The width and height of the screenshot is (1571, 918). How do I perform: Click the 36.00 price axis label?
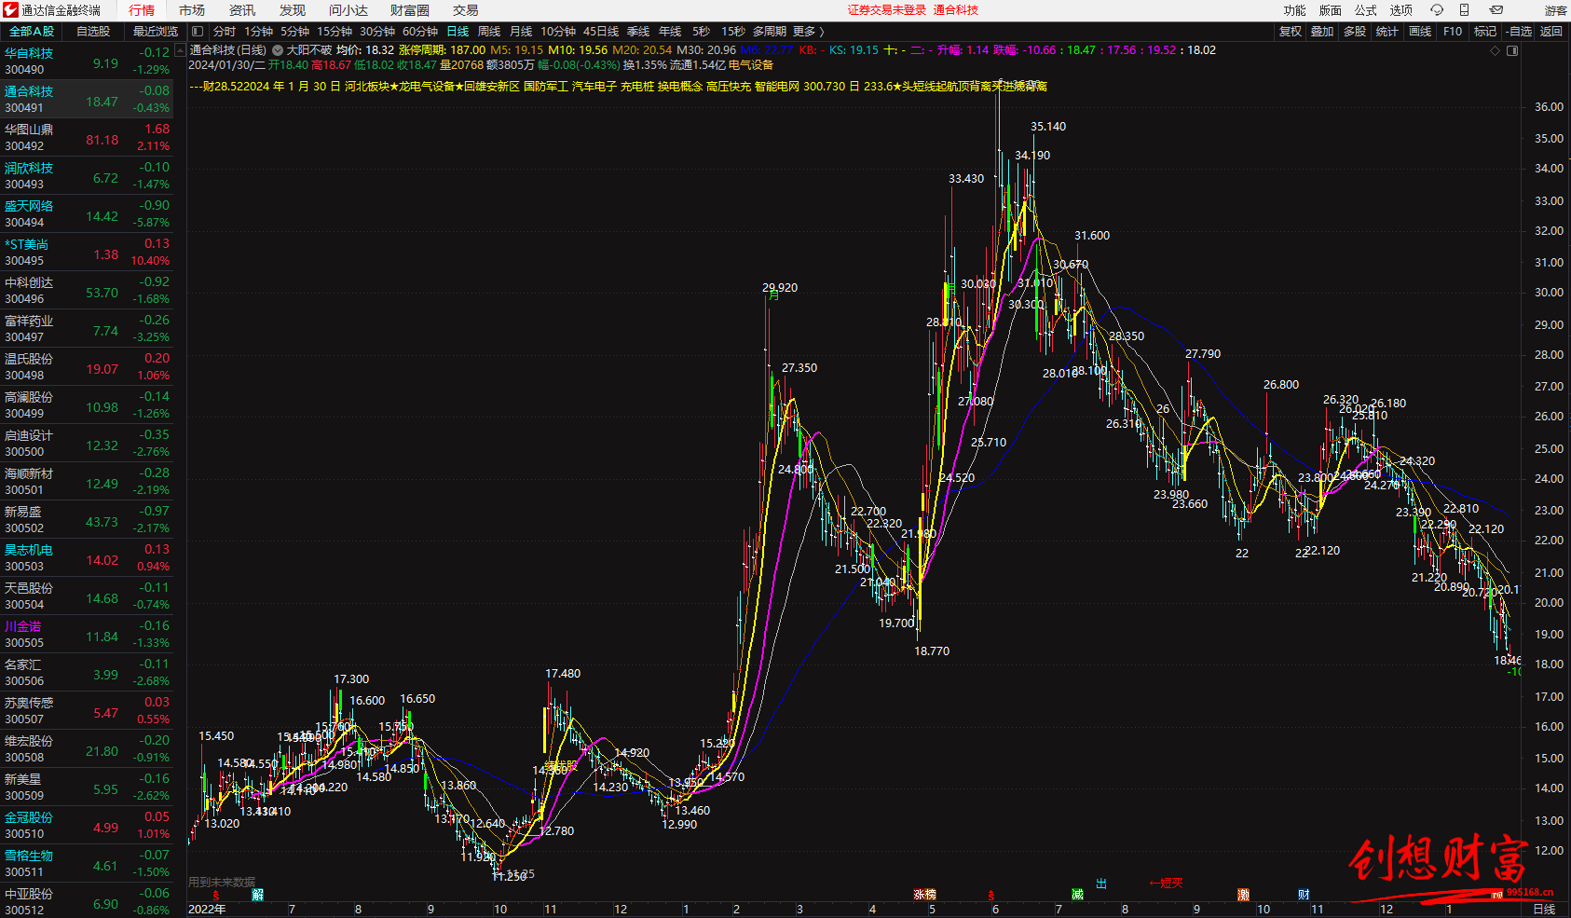coord(1549,107)
